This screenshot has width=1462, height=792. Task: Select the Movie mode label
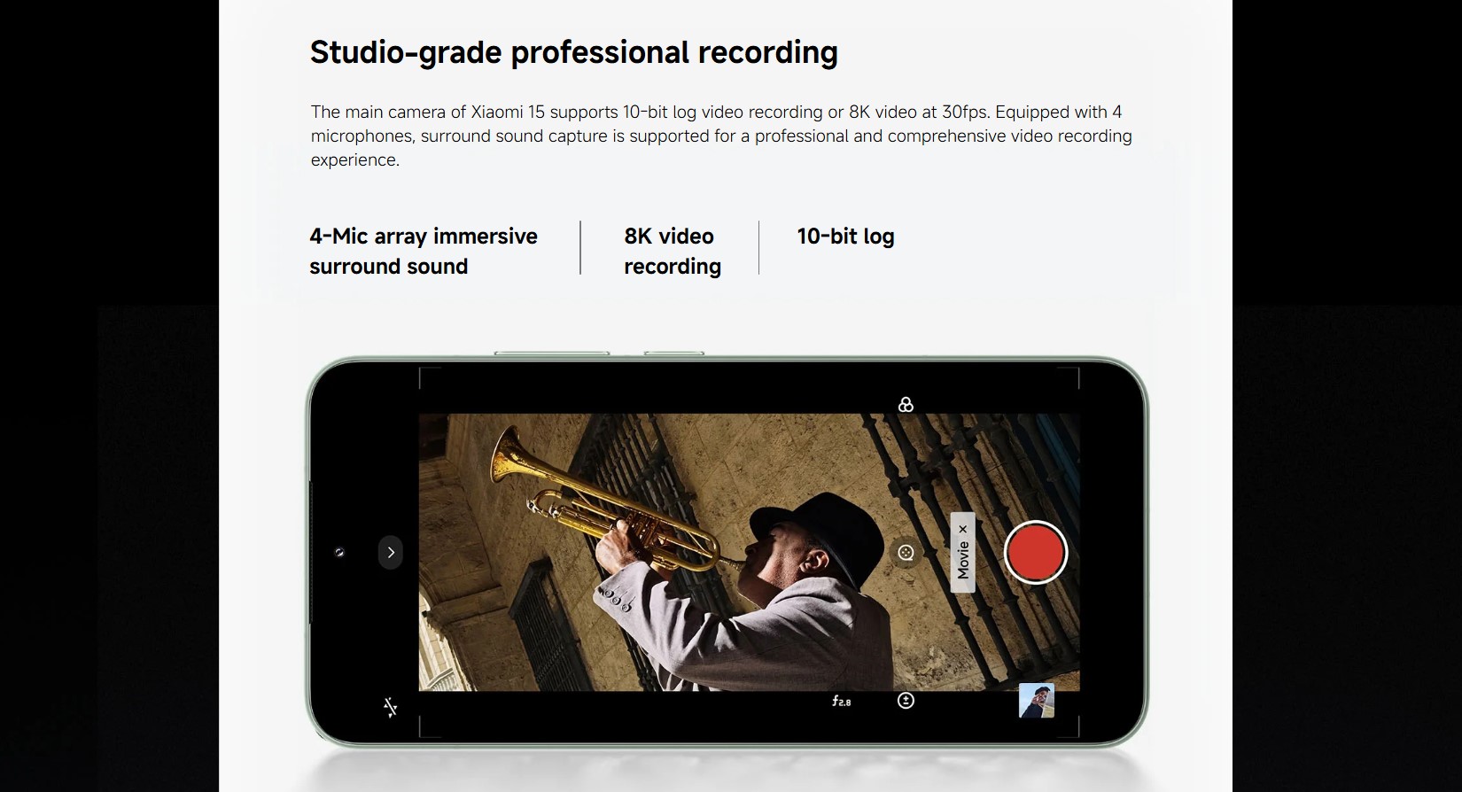tap(963, 560)
